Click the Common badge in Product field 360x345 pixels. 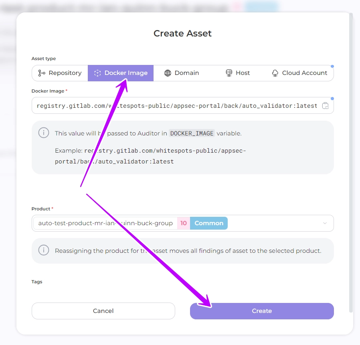point(209,223)
